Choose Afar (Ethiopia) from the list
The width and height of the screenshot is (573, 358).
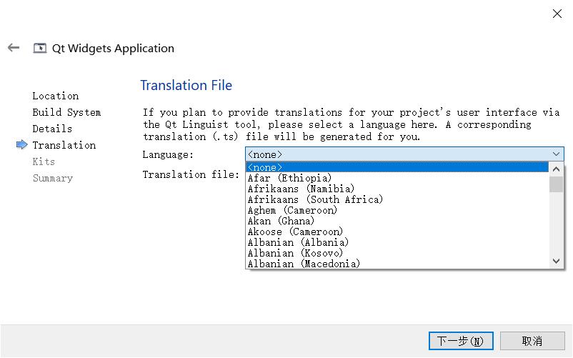pyautogui.click(x=289, y=178)
